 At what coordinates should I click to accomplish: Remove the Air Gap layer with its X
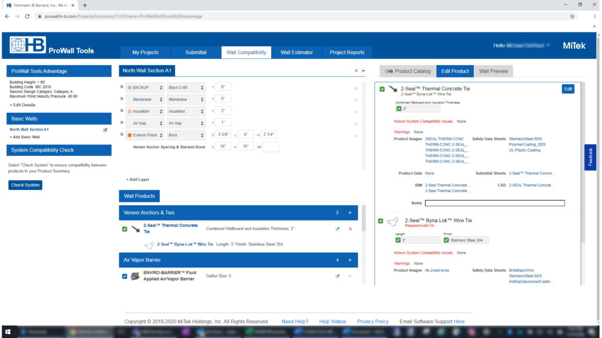tap(356, 124)
